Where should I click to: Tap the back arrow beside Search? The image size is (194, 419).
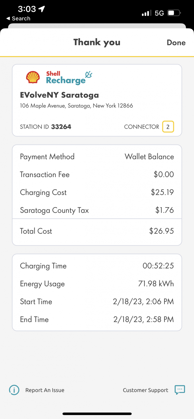[x=8, y=19]
